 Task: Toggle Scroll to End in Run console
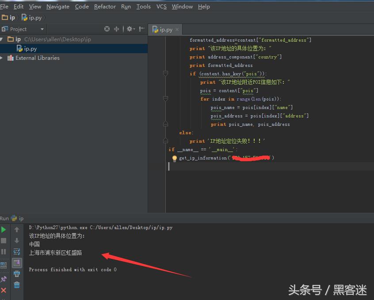17,263
